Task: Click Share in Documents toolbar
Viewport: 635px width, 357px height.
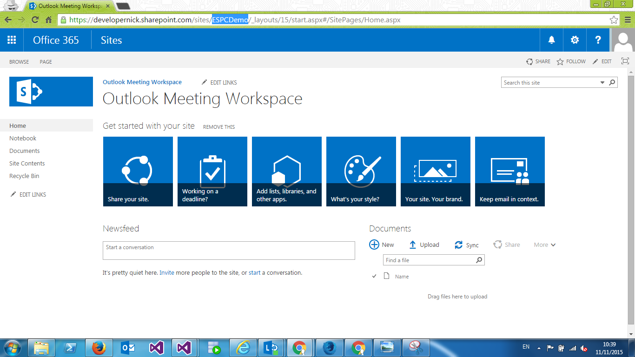Action: 507,245
